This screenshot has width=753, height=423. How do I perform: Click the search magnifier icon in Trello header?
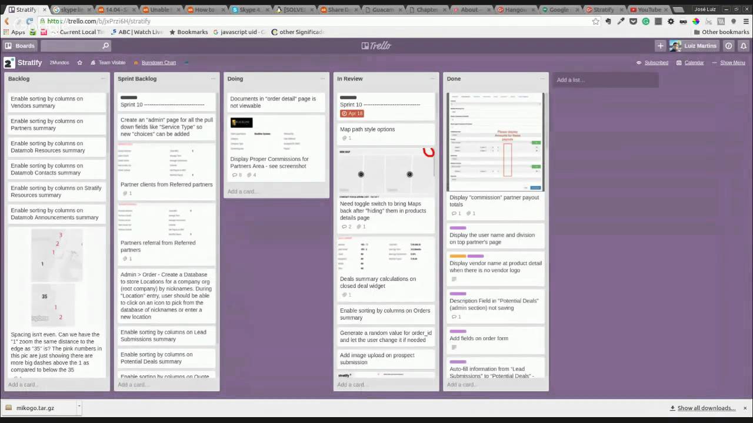pos(105,46)
